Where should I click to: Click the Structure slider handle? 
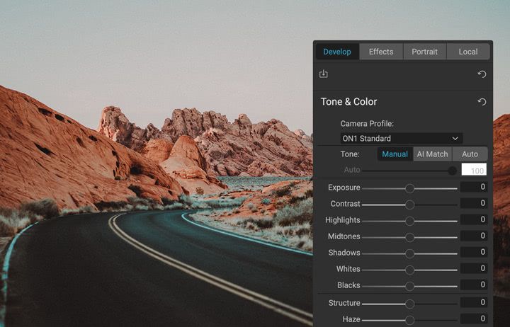[410, 304]
